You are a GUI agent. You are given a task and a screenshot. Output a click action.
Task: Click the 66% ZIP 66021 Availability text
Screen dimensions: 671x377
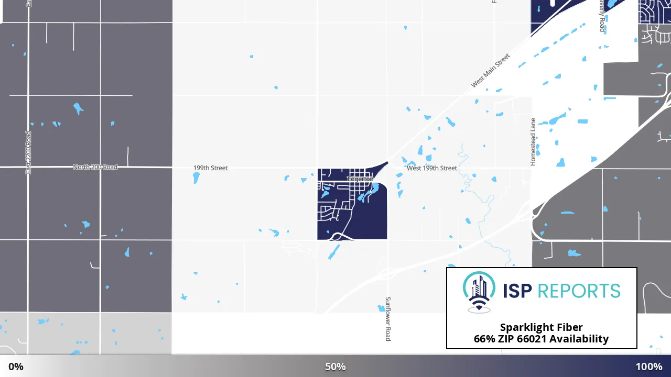(542, 339)
